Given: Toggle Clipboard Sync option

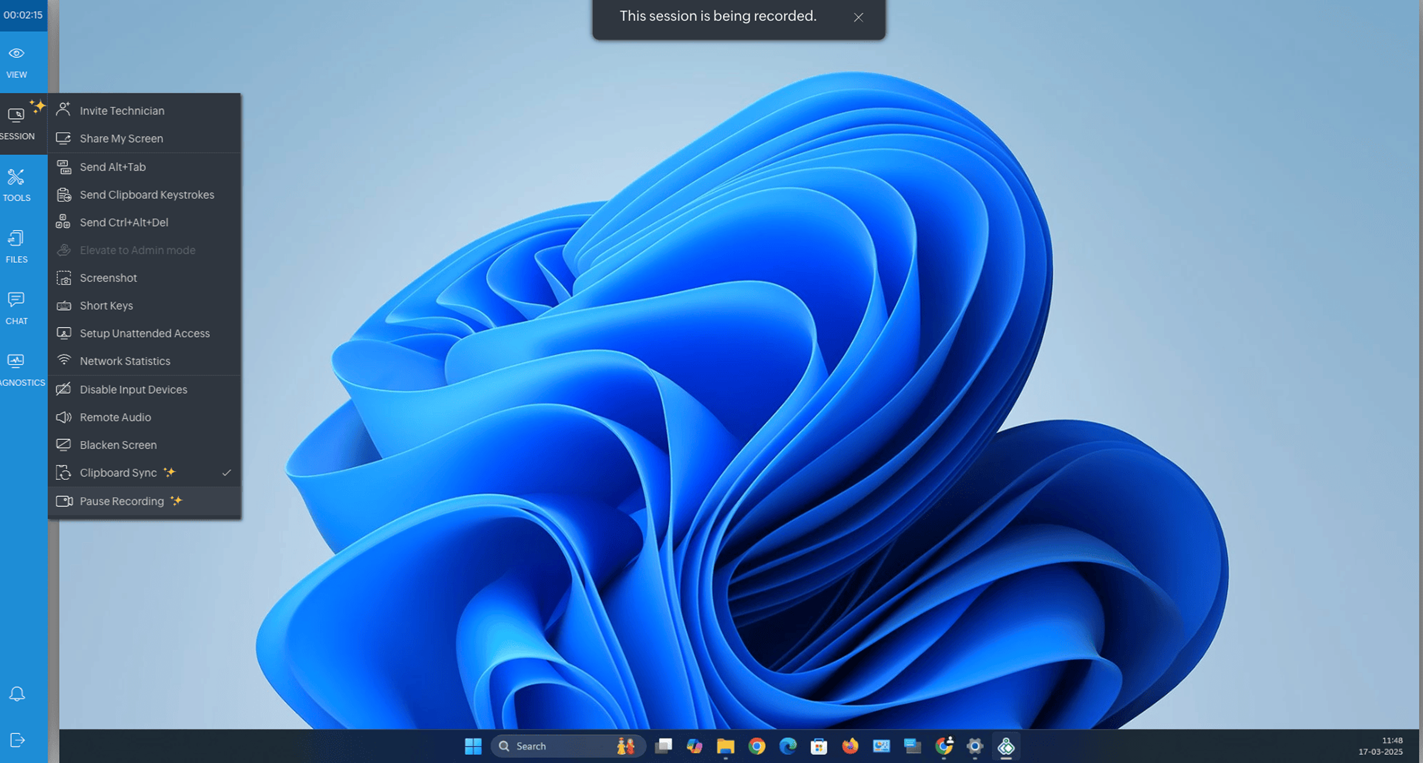Looking at the screenshot, I should [x=118, y=473].
